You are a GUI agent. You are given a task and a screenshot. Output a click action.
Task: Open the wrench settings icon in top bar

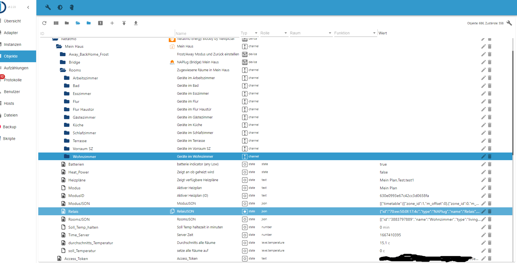(48, 7)
